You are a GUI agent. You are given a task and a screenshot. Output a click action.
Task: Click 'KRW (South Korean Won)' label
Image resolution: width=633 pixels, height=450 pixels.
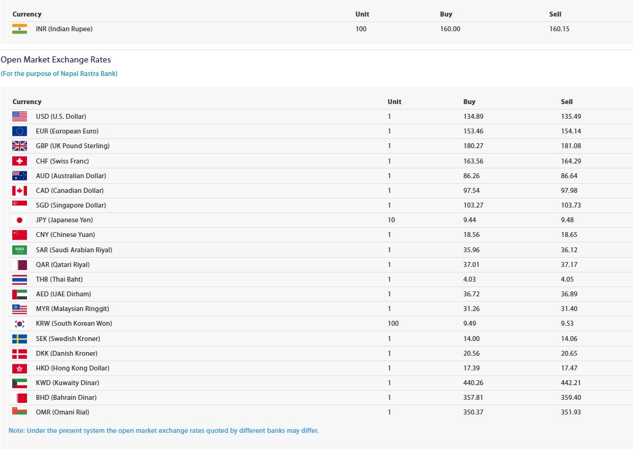pos(74,323)
